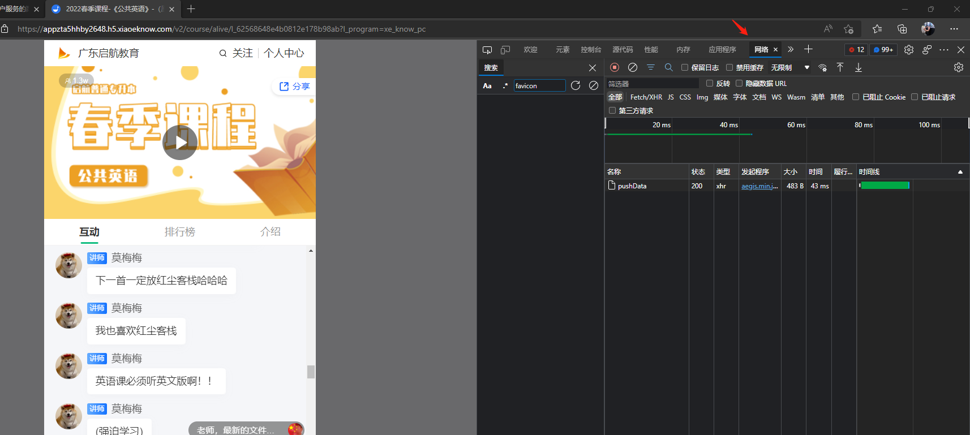The image size is (970, 435).
Task: Switch to the 排行榜 tab
Action: pyautogui.click(x=180, y=232)
